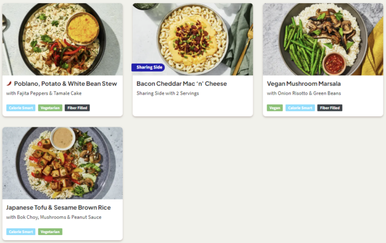Select Calorie Smart tag on Mushroom Marsala card
This screenshot has height=243, width=386.
[300, 108]
